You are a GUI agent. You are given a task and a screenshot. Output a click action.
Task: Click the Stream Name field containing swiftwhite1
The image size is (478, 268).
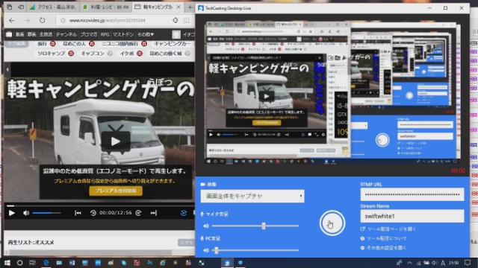coord(412,216)
